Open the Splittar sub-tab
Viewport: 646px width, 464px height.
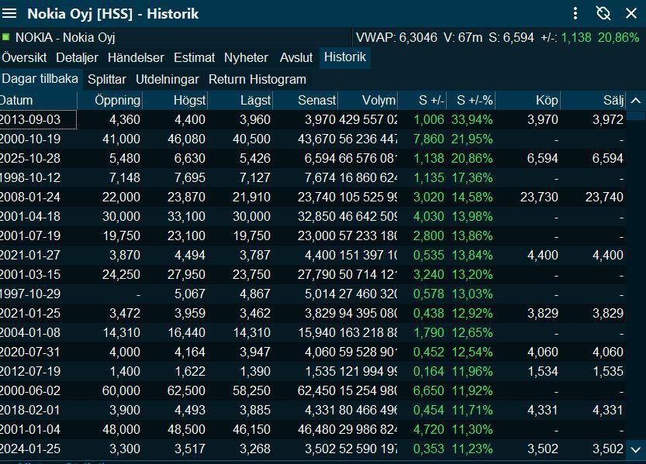107,79
